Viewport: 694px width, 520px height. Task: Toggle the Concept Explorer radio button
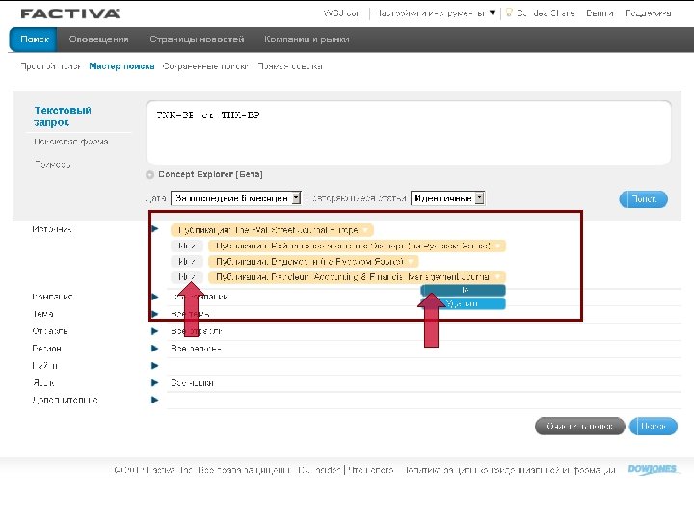150,175
